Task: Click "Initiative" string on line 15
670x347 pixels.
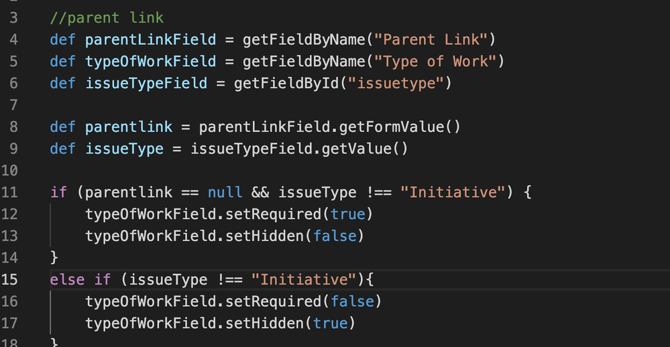Action: point(304,280)
